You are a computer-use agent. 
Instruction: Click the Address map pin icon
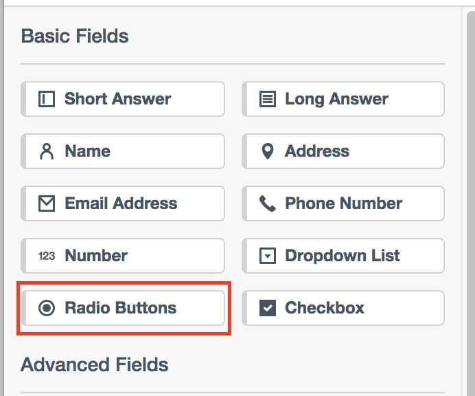pos(267,151)
